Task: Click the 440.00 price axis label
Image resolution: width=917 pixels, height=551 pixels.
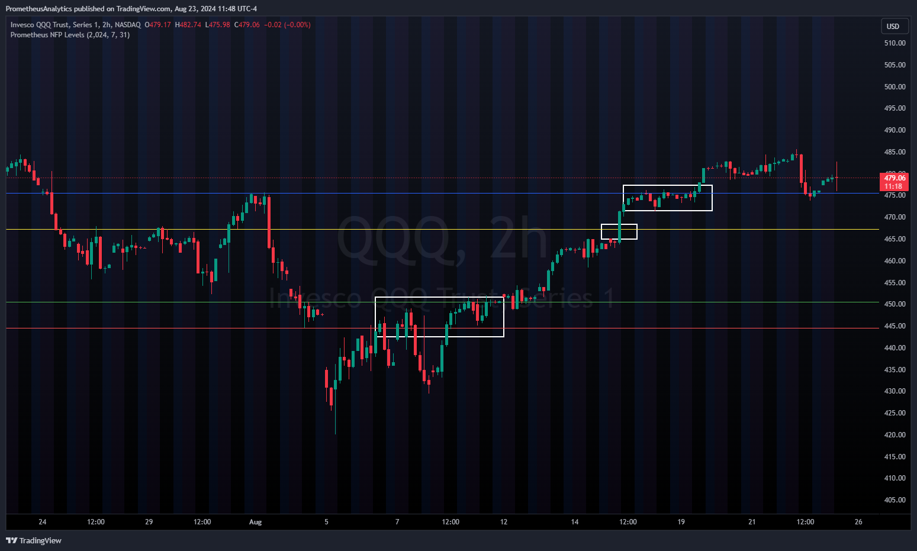Action: 895,348
